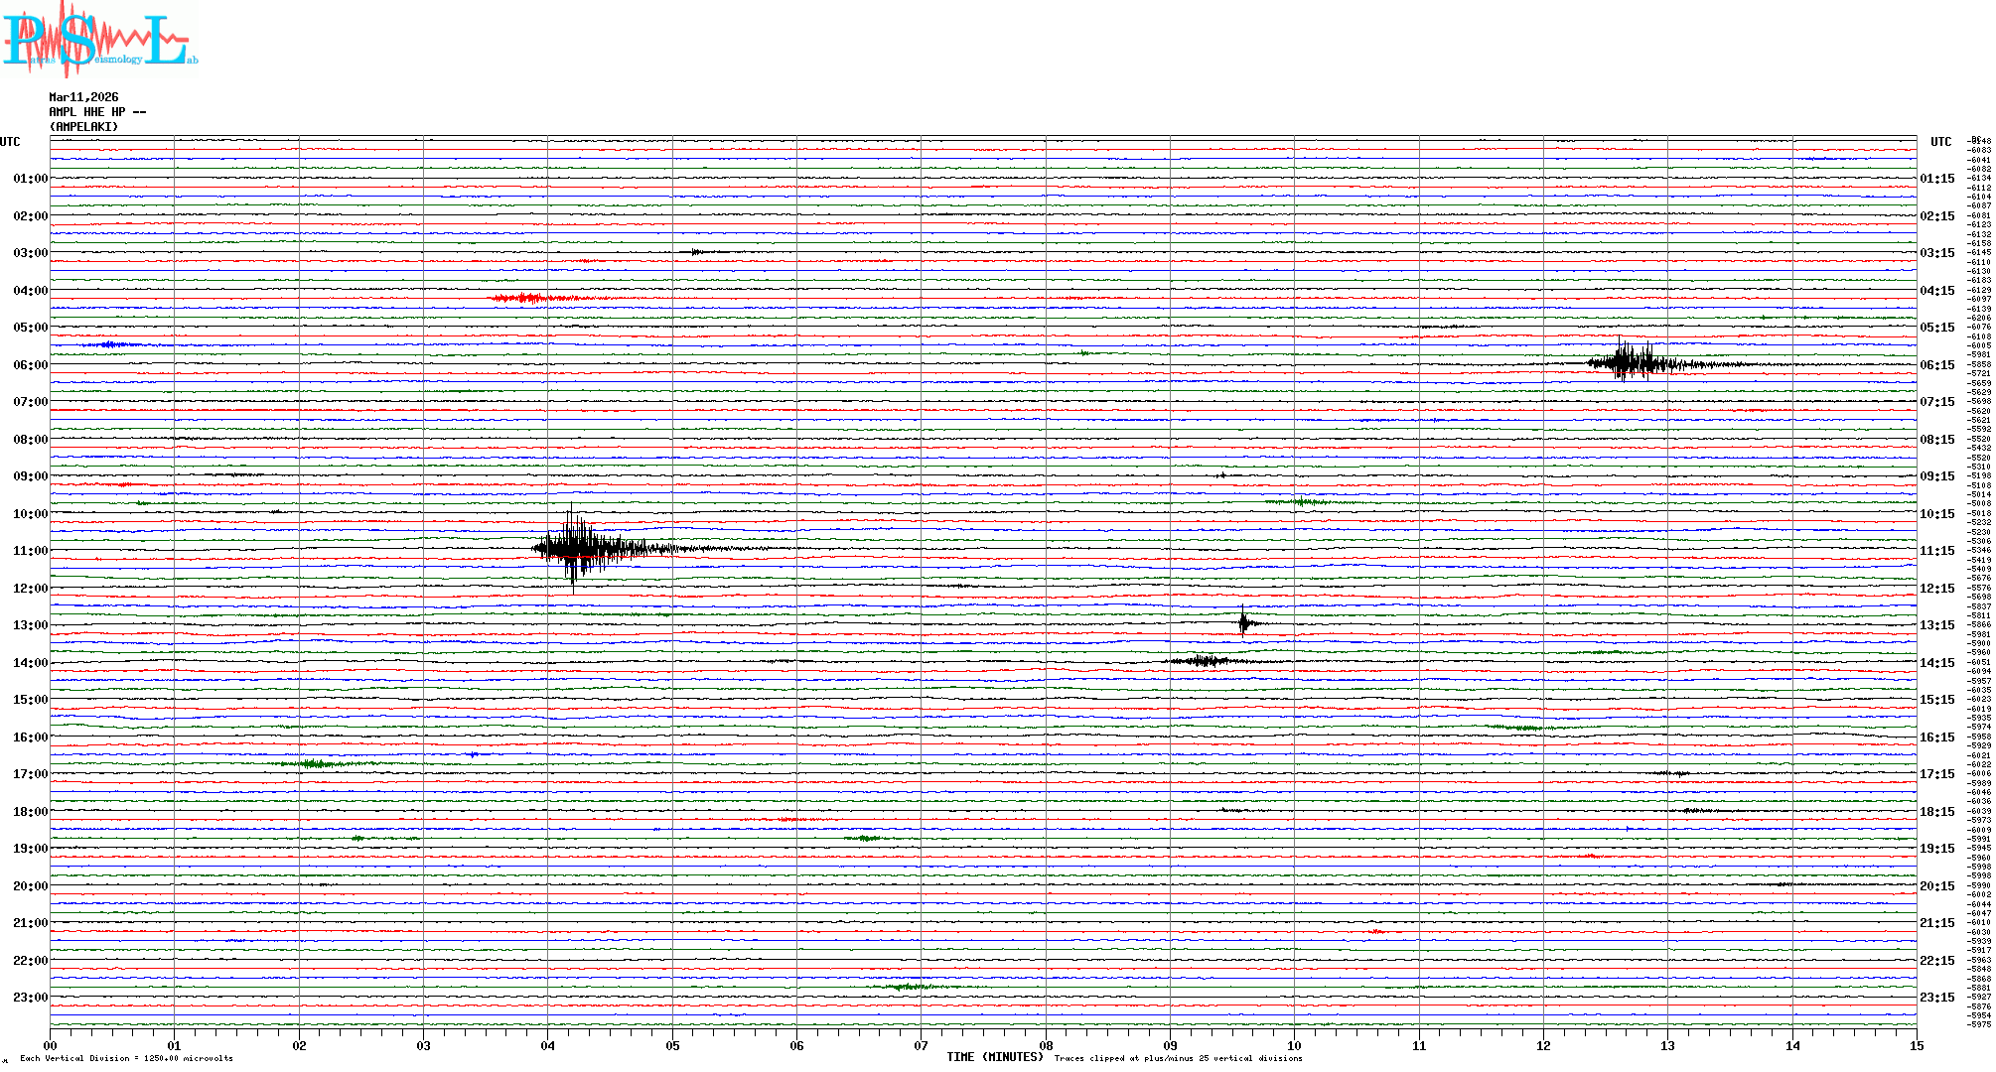Click the TIME (MINUTES) axis title
The height and width of the screenshot is (1072, 1996).
click(994, 1057)
